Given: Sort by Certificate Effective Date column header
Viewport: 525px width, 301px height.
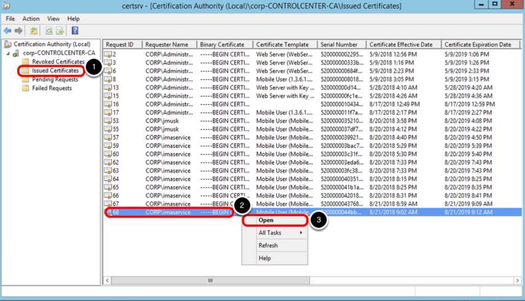Looking at the screenshot, I should pos(403,44).
